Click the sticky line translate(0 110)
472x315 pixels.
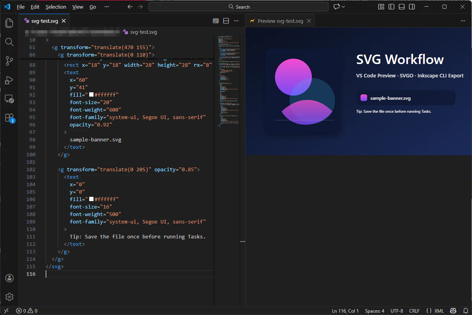(106, 55)
